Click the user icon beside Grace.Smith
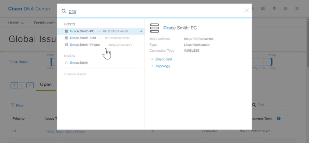309x143 pixels. coord(66,63)
